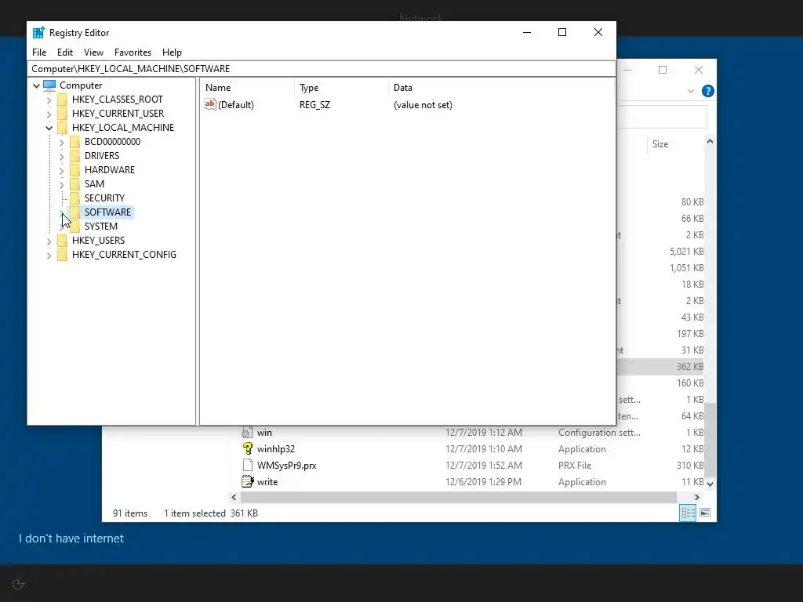Click Explorer scroll right arrow
This screenshot has width=803, height=602.
click(x=696, y=497)
